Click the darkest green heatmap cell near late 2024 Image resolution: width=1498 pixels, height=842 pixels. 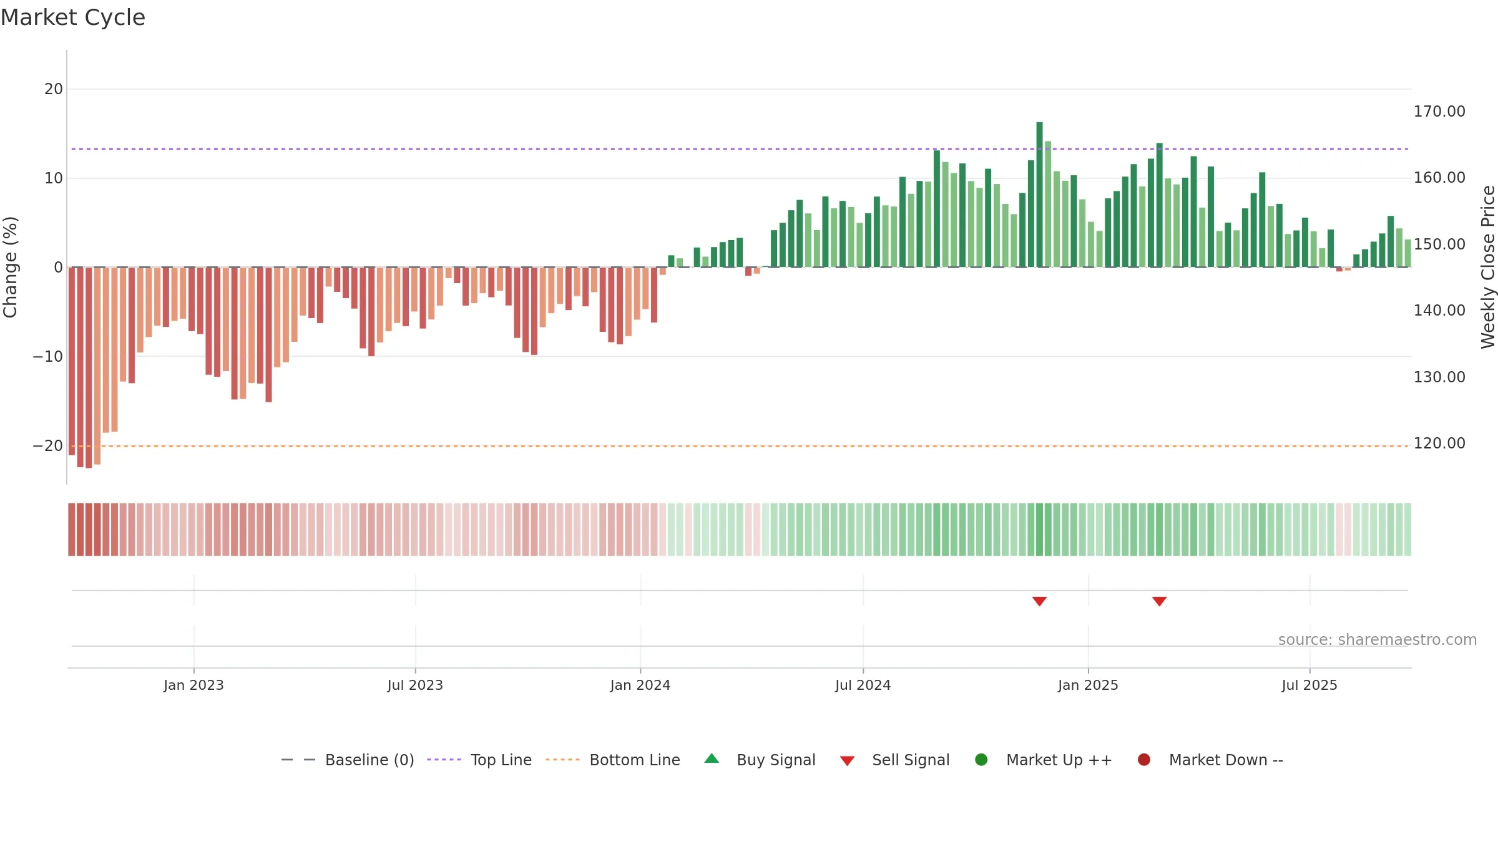tap(1039, 529)
